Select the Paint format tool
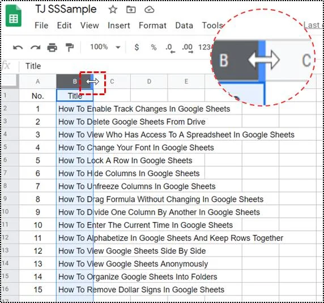 click(x=70, y=48)
